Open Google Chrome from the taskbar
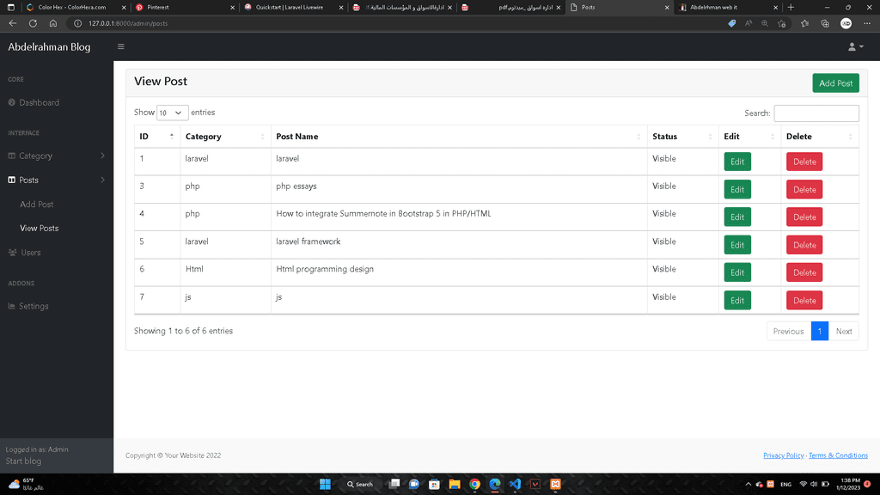 pyautogui.click(x=474, y=485)
